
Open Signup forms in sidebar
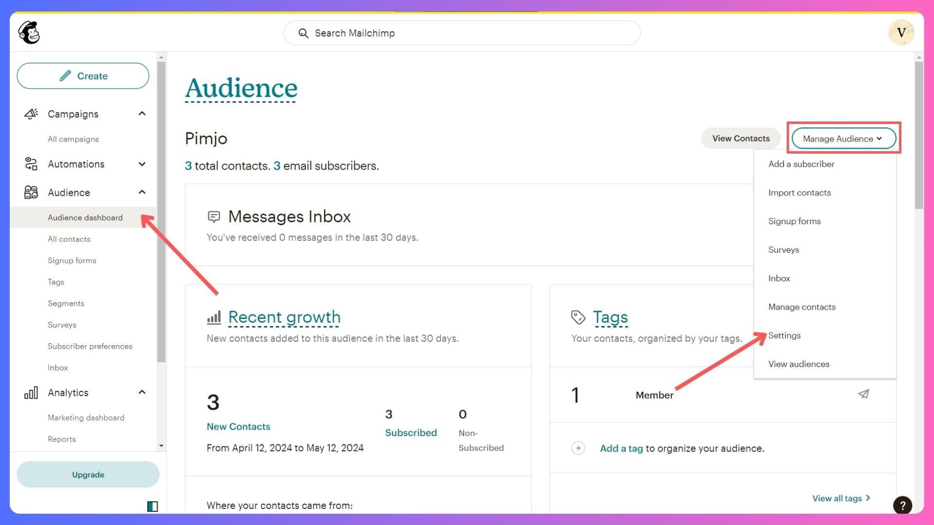72,261
